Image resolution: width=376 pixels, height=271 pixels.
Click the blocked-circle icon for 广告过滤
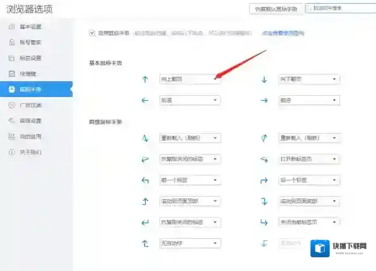point(12,105)
